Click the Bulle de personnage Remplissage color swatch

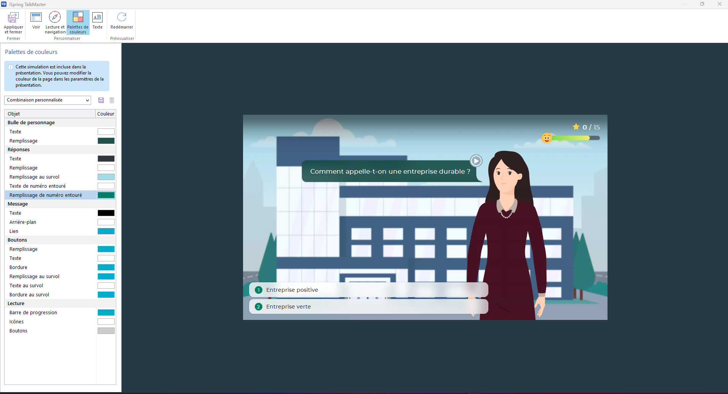click(x=106, y=141)
